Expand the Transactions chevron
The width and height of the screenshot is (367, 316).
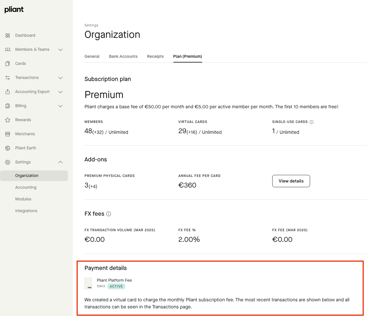click(x=60, y=78)
